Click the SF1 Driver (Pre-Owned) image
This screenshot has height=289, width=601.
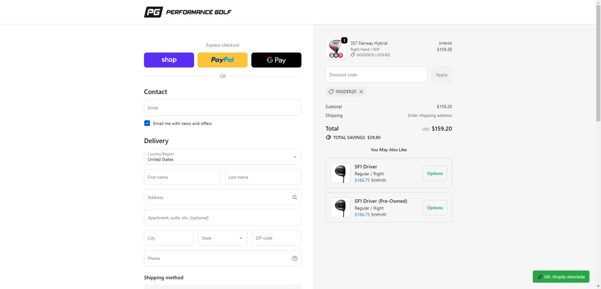click(340, 208)
